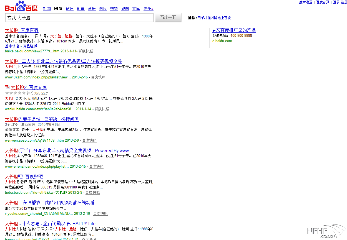Click the baike.baidu.com/view/27779...htm address
Screen dimensions: 347x240
[x=32, y=51]
